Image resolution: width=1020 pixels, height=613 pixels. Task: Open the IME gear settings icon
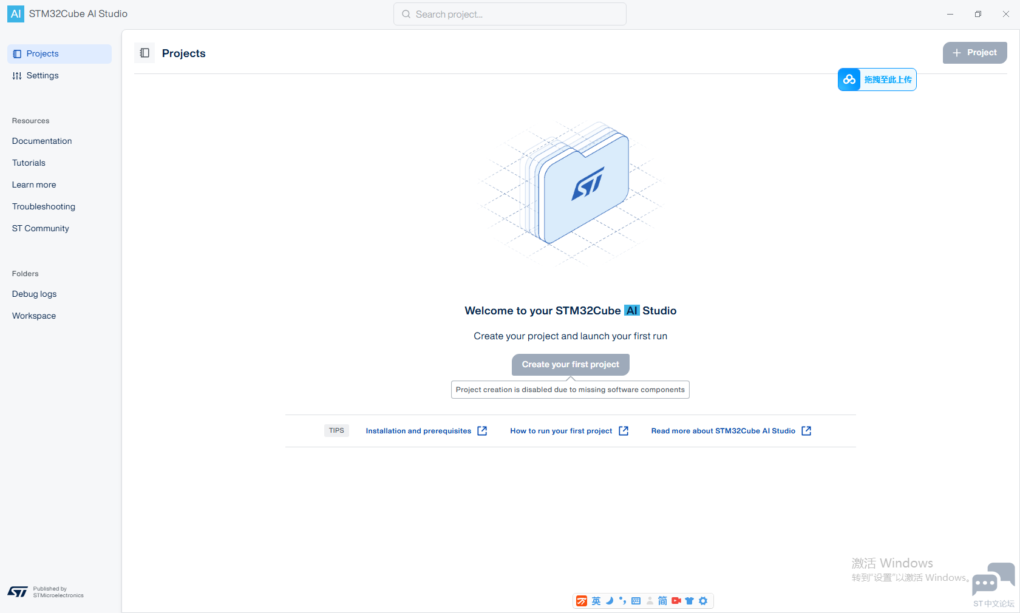click(703, 601)
